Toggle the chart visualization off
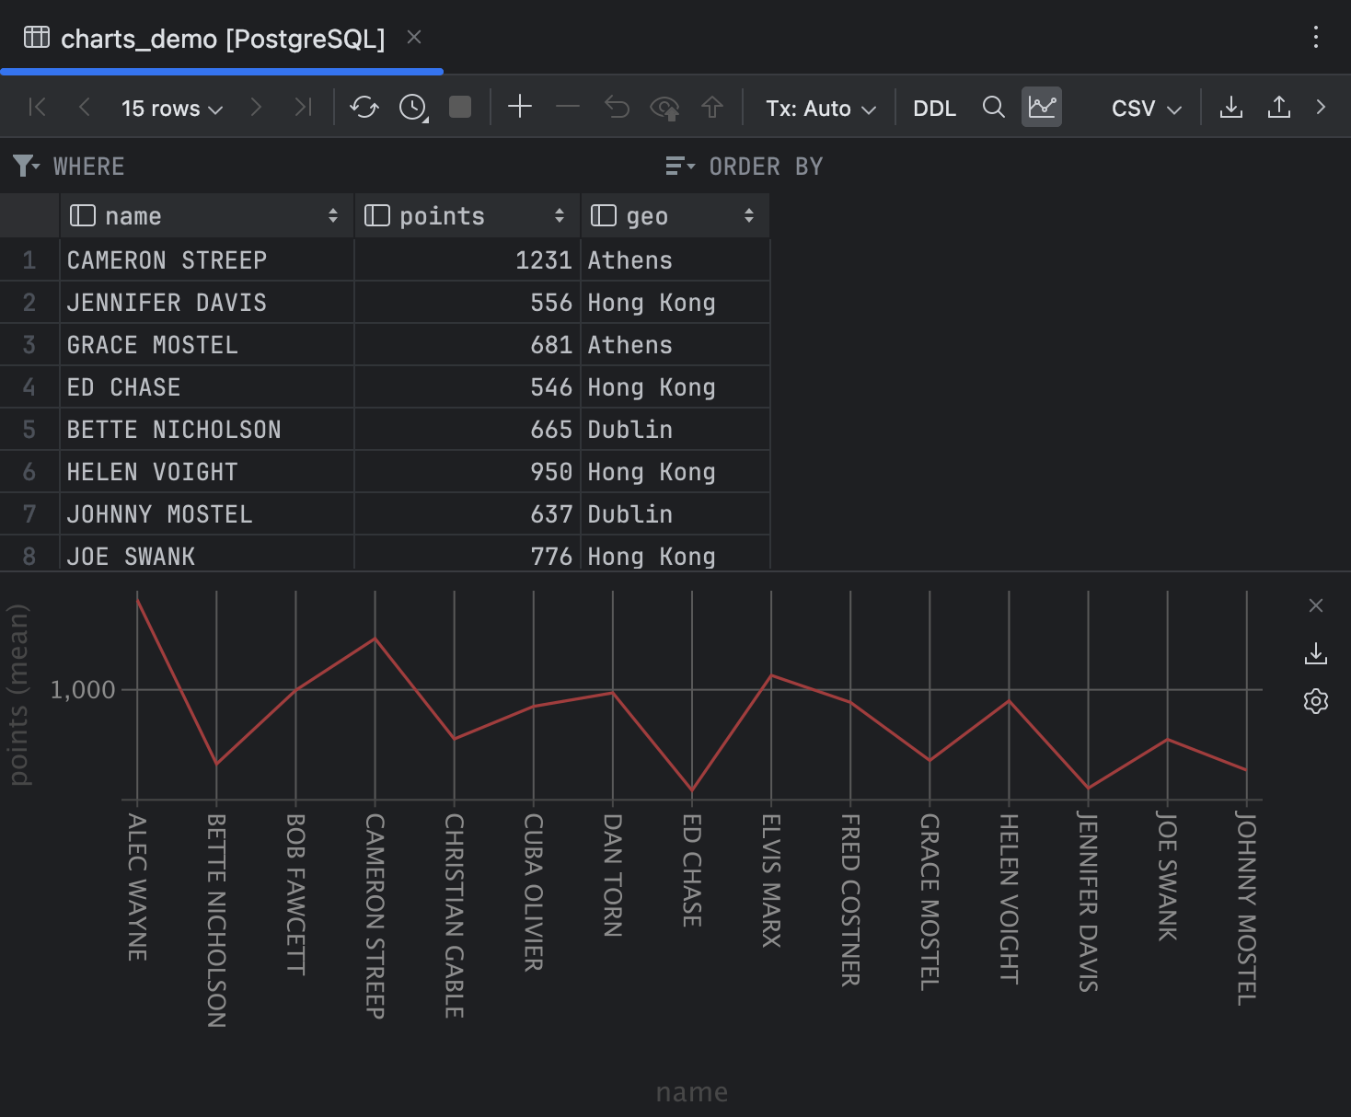 [1041, 107]
